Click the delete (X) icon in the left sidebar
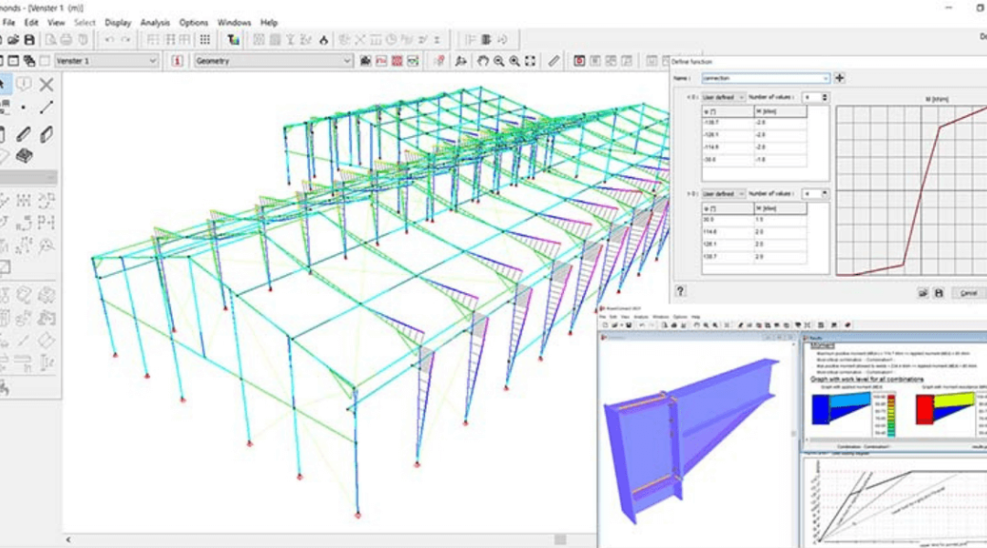 pos(46,84)
